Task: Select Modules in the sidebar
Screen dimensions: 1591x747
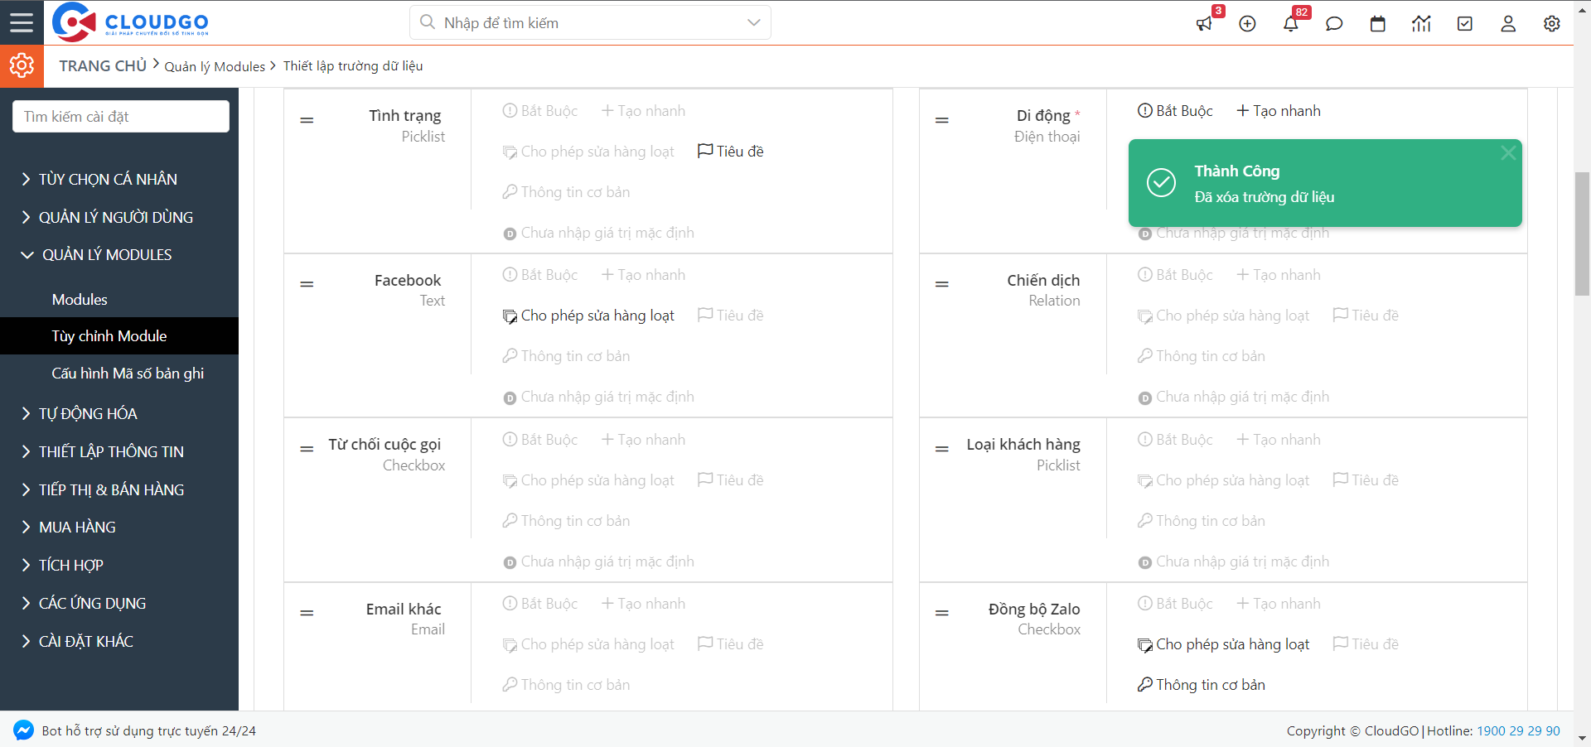Action: point(80,300)
